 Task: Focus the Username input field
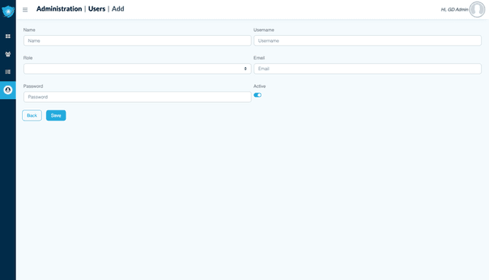tap(368, 40)
